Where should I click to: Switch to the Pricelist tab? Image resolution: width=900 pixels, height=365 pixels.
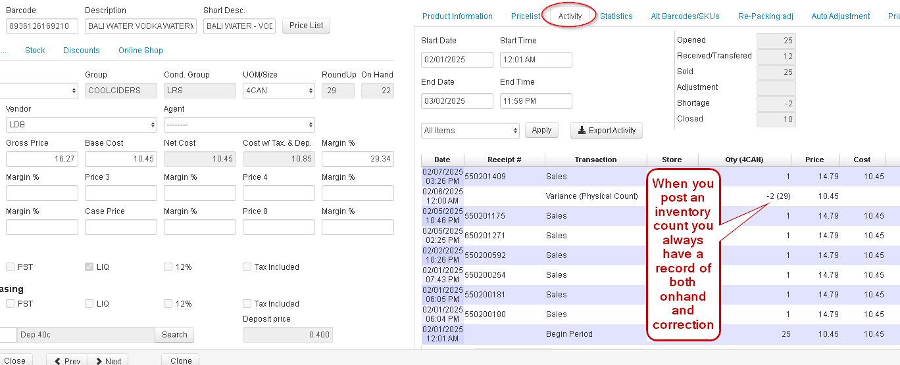[x=526, y=16]
